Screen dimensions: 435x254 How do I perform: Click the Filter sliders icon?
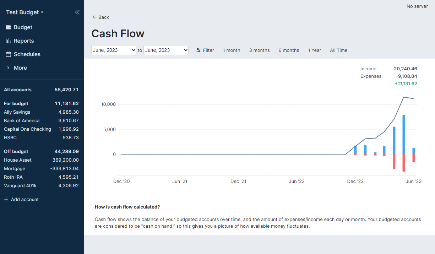[x=199, y=50]
